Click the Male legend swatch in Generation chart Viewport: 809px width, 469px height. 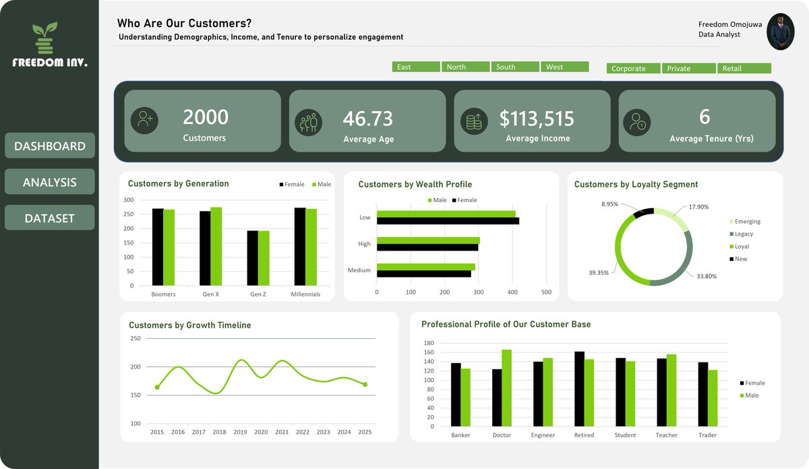pyautogui.click(x=314, y=185)
